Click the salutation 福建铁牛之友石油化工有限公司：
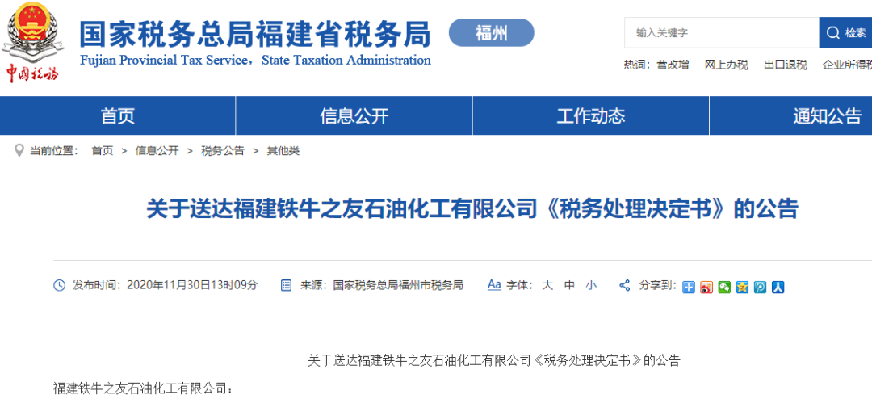872x399 pixels. tap(144, 388)
